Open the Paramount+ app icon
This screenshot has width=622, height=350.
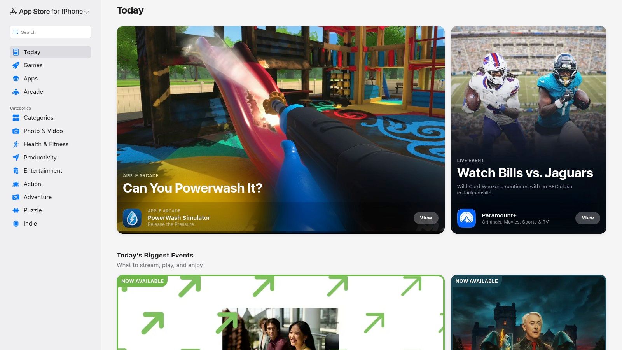coord(466,218)
